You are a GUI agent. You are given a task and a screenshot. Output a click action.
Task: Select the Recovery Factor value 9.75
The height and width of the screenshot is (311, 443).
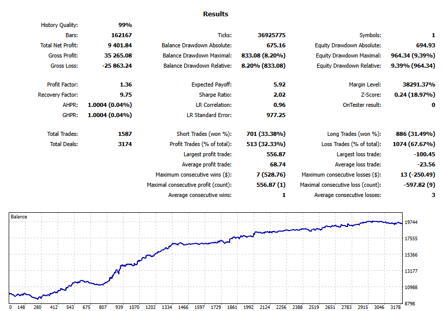pos(126,95)
